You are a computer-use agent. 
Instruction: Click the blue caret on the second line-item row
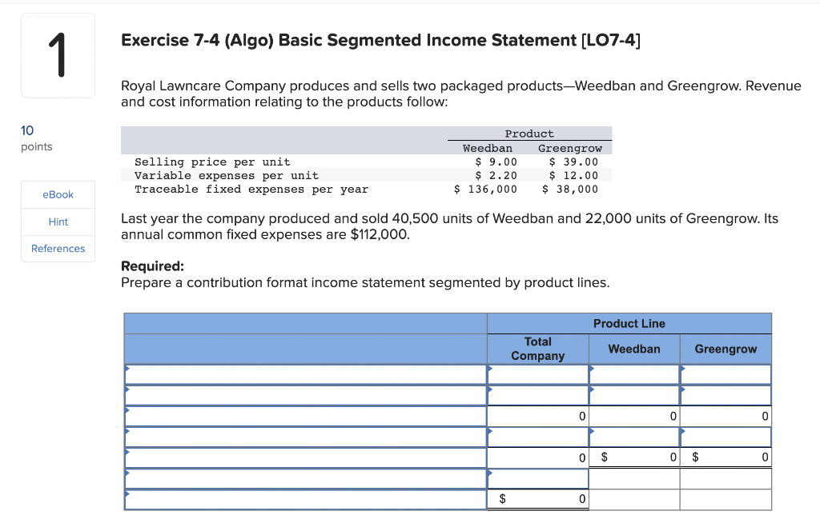point(127,391)
